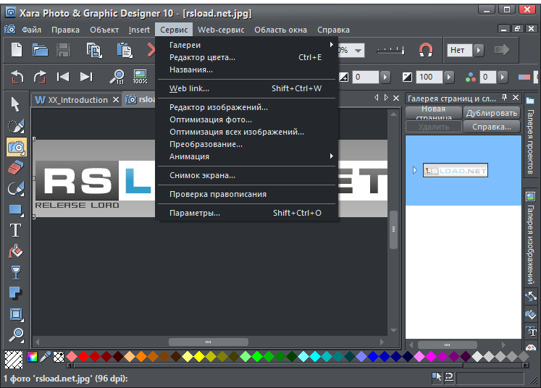Select the Transparency wine glass tool
Image resolution: width=541 pixels, height=388 pixels.
click(x=16, y=272)
